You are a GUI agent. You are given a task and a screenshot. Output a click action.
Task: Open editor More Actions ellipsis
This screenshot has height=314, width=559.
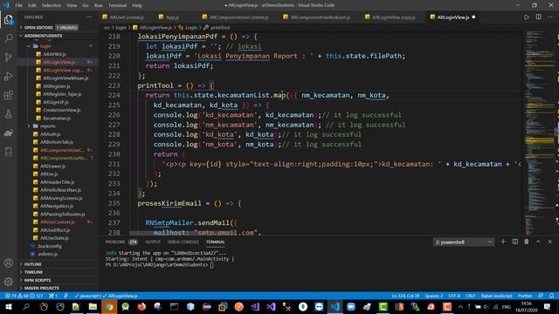pos(550,17)
